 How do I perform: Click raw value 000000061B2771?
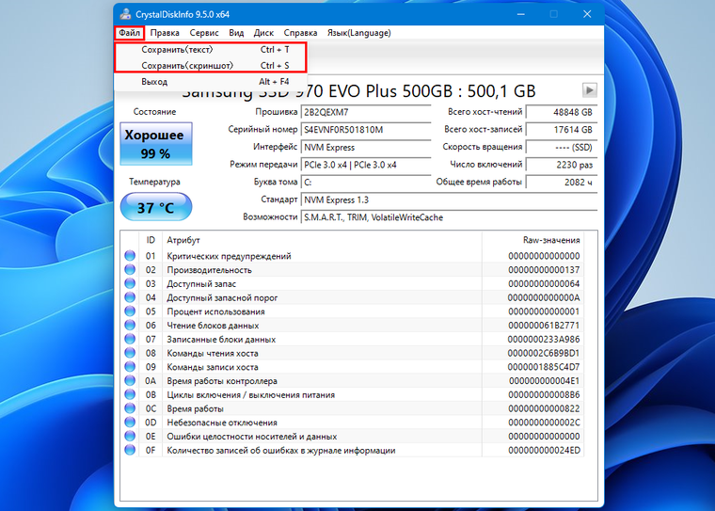tap(544, 326)
